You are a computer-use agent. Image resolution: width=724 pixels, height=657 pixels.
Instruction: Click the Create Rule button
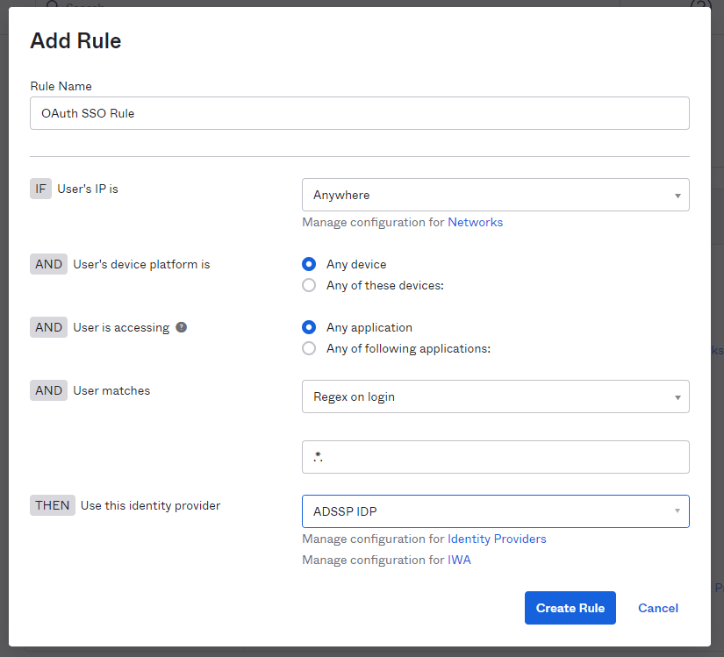tap(570, 608)
